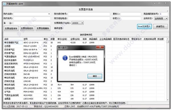Confirm dialog with 确定 button
Screen dimensions: 171x110
95,76
